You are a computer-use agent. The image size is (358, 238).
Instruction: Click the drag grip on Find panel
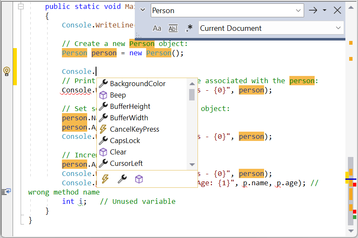(139, 36)
